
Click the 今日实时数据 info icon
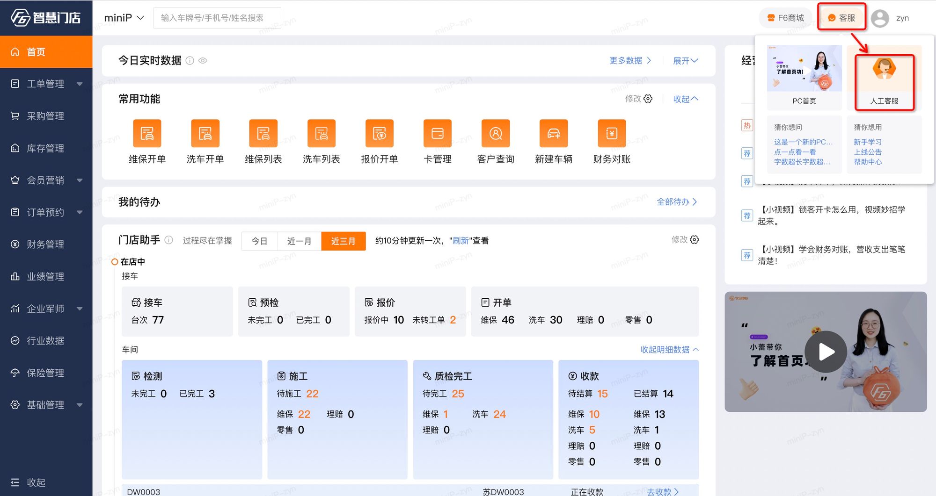click(x=190, y=60)
